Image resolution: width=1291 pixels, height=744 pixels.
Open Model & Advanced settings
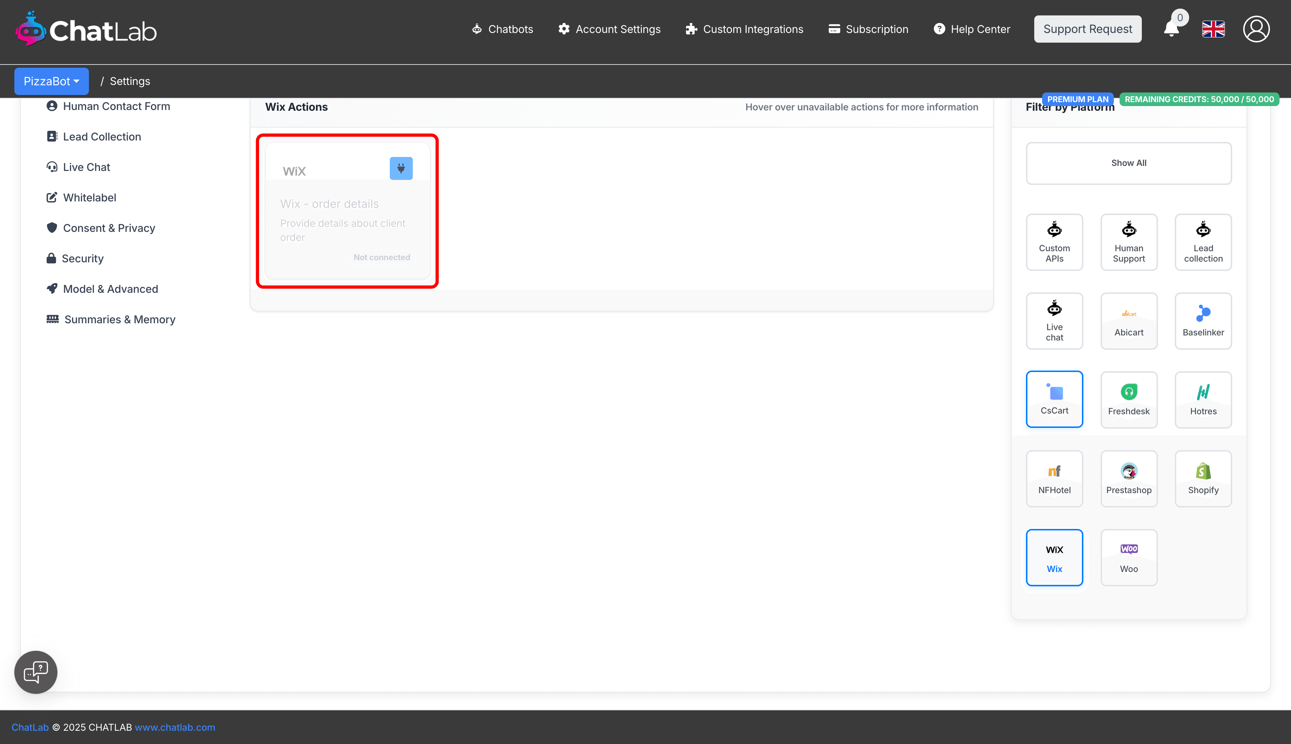tap(110, 289)
